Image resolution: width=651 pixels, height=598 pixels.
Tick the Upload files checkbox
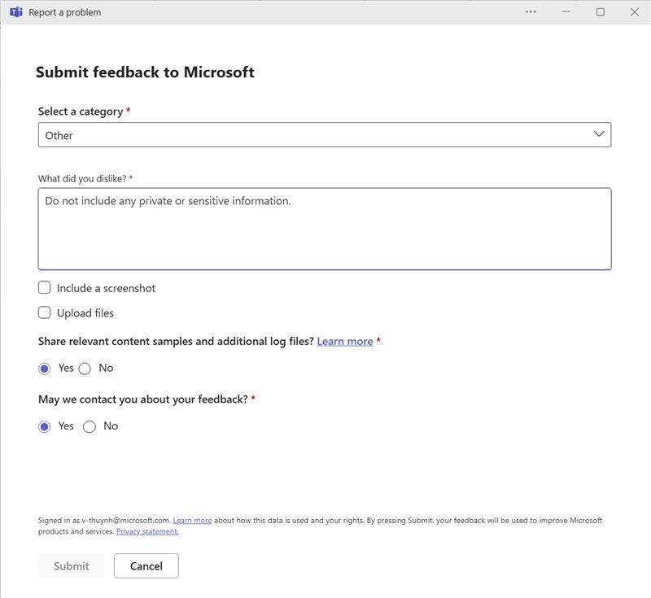click(x=45, y=312)
